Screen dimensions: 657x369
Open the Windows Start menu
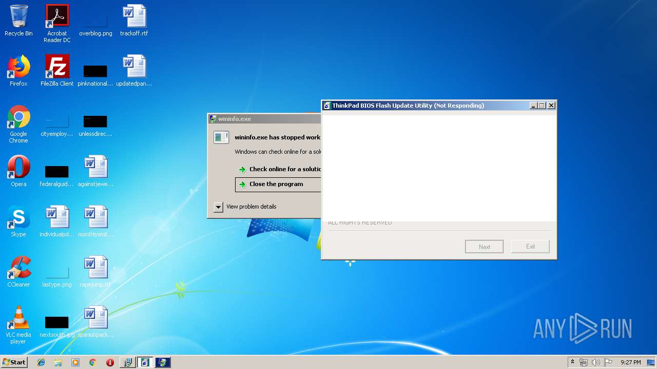point(14,362)
